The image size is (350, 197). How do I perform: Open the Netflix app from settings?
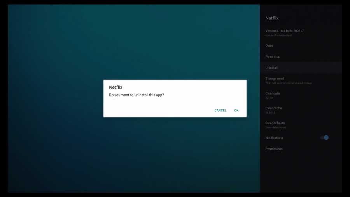pos(301,46)
